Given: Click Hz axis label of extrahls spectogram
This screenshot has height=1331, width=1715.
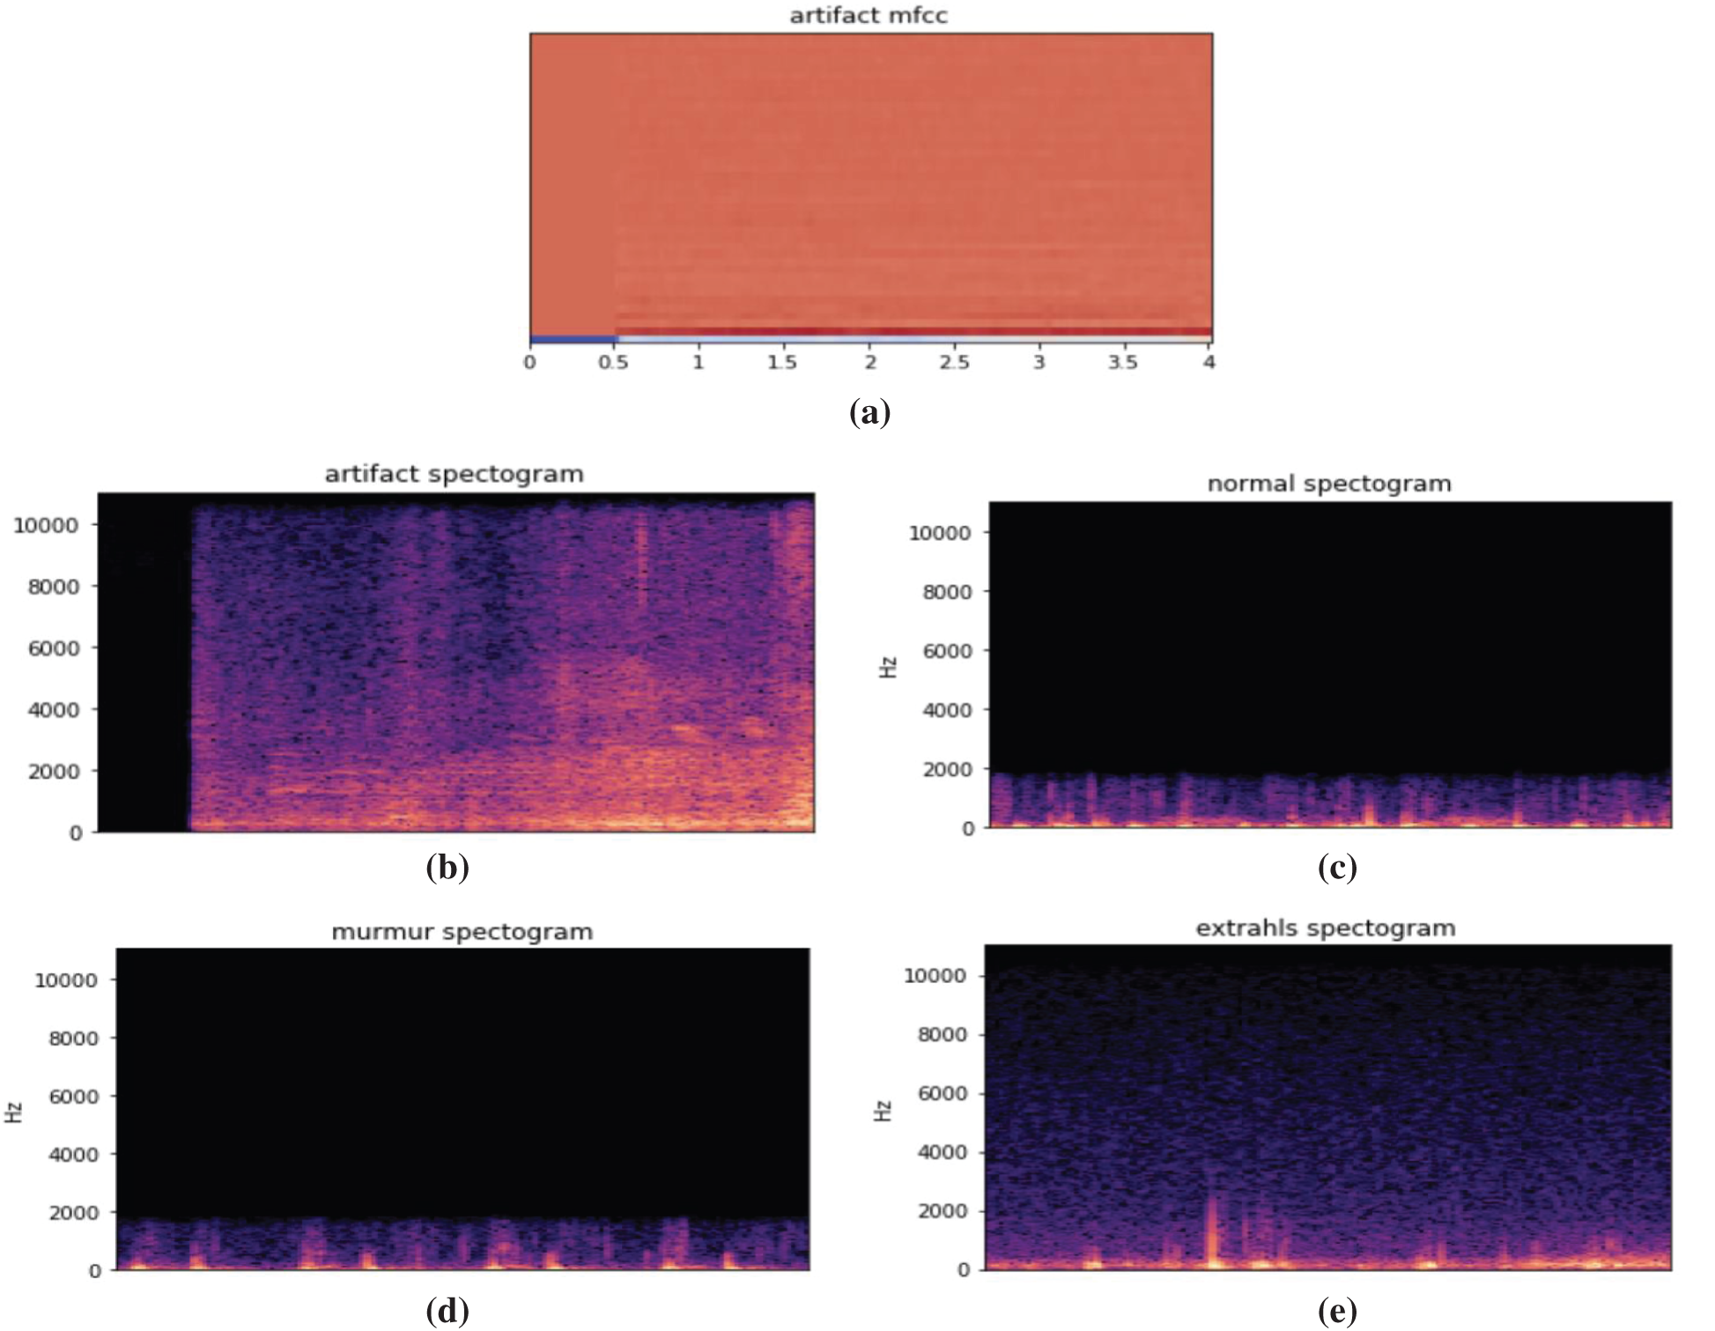Looking at the screenshot, I should [x=883, y=1111].
